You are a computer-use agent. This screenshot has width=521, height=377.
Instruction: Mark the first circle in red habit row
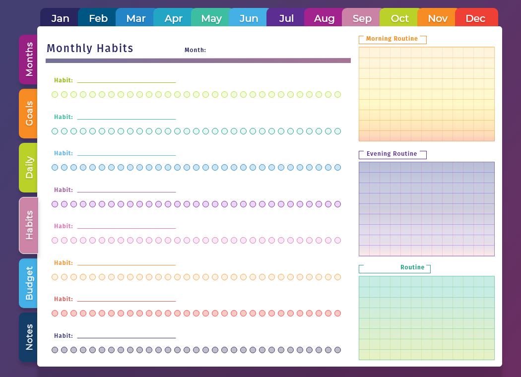pos(55,313)
